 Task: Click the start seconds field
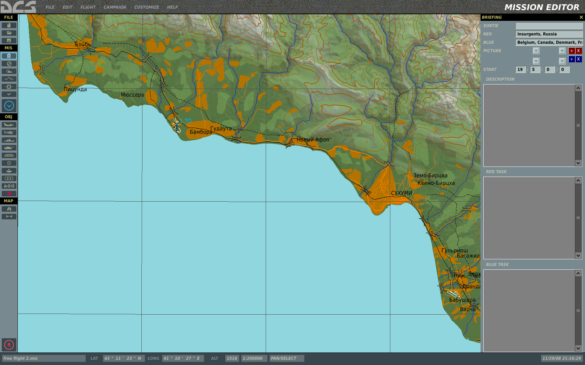click(550, 70)
